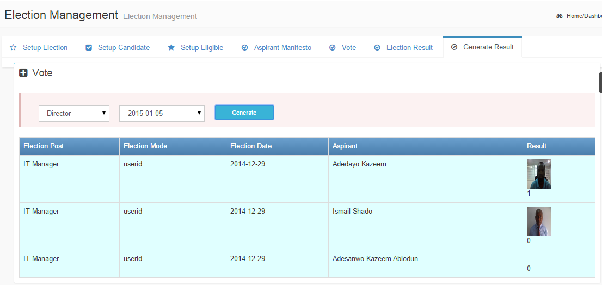Click the dashboard icon next to Home/Dashboard
Viewport: 602px width, 285px height.
coord(560,16)
